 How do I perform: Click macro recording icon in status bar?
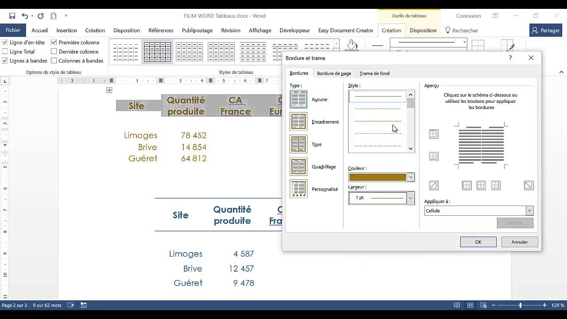pyautogui.click(x=83, y=305)
